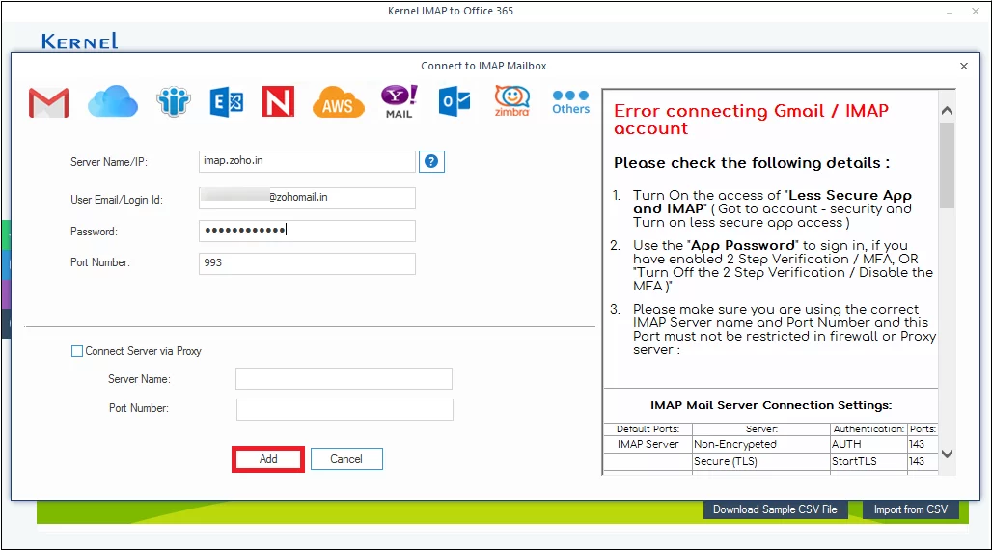Open Import from CSV
This screenshot has height=550, width=992.
(911, 509)
